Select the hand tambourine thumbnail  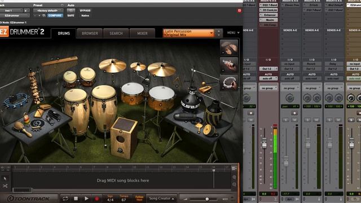click(x=229, y=82)
